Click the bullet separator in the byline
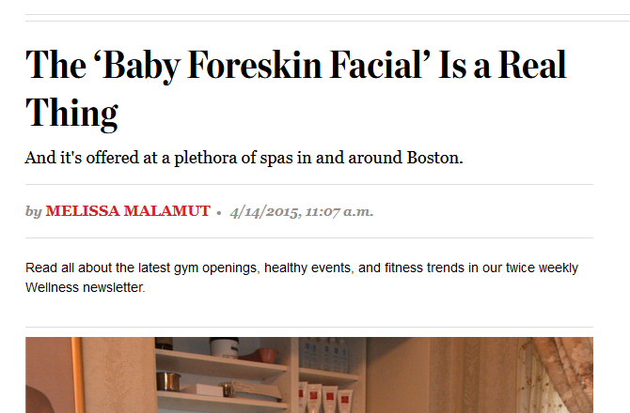The width and height of the screenshot is (630, 413). coord(219,213)
